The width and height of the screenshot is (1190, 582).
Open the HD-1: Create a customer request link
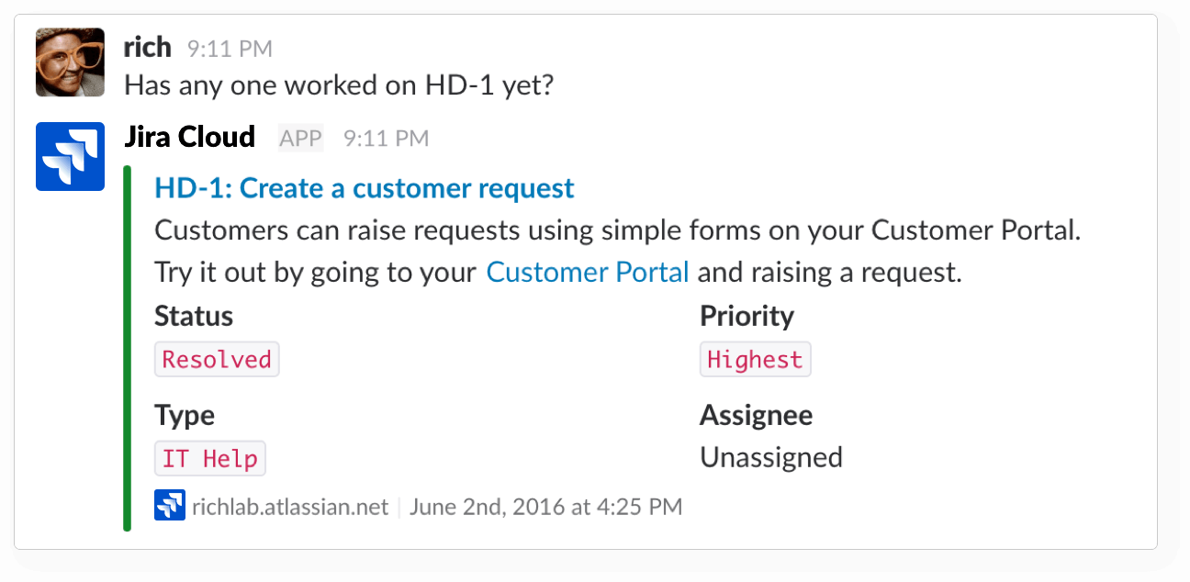click(x=365, y=188)
